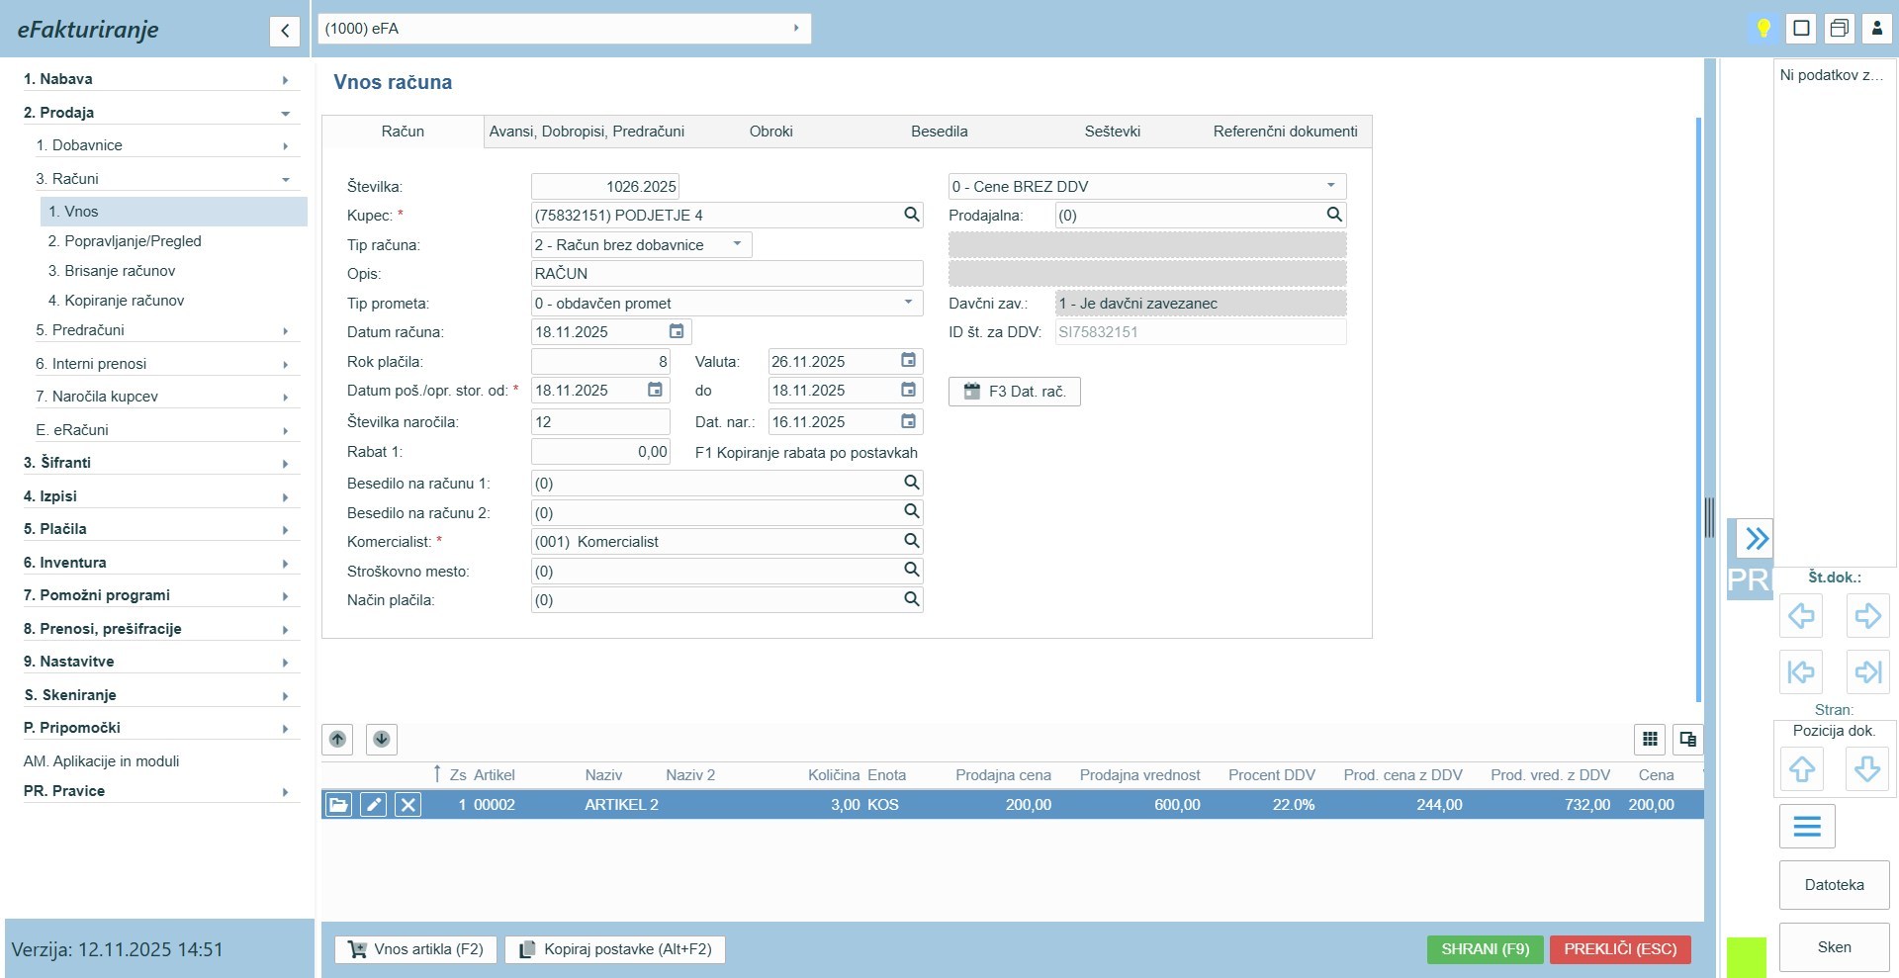Click the yellow lightbulb icon

[1763, 28]
